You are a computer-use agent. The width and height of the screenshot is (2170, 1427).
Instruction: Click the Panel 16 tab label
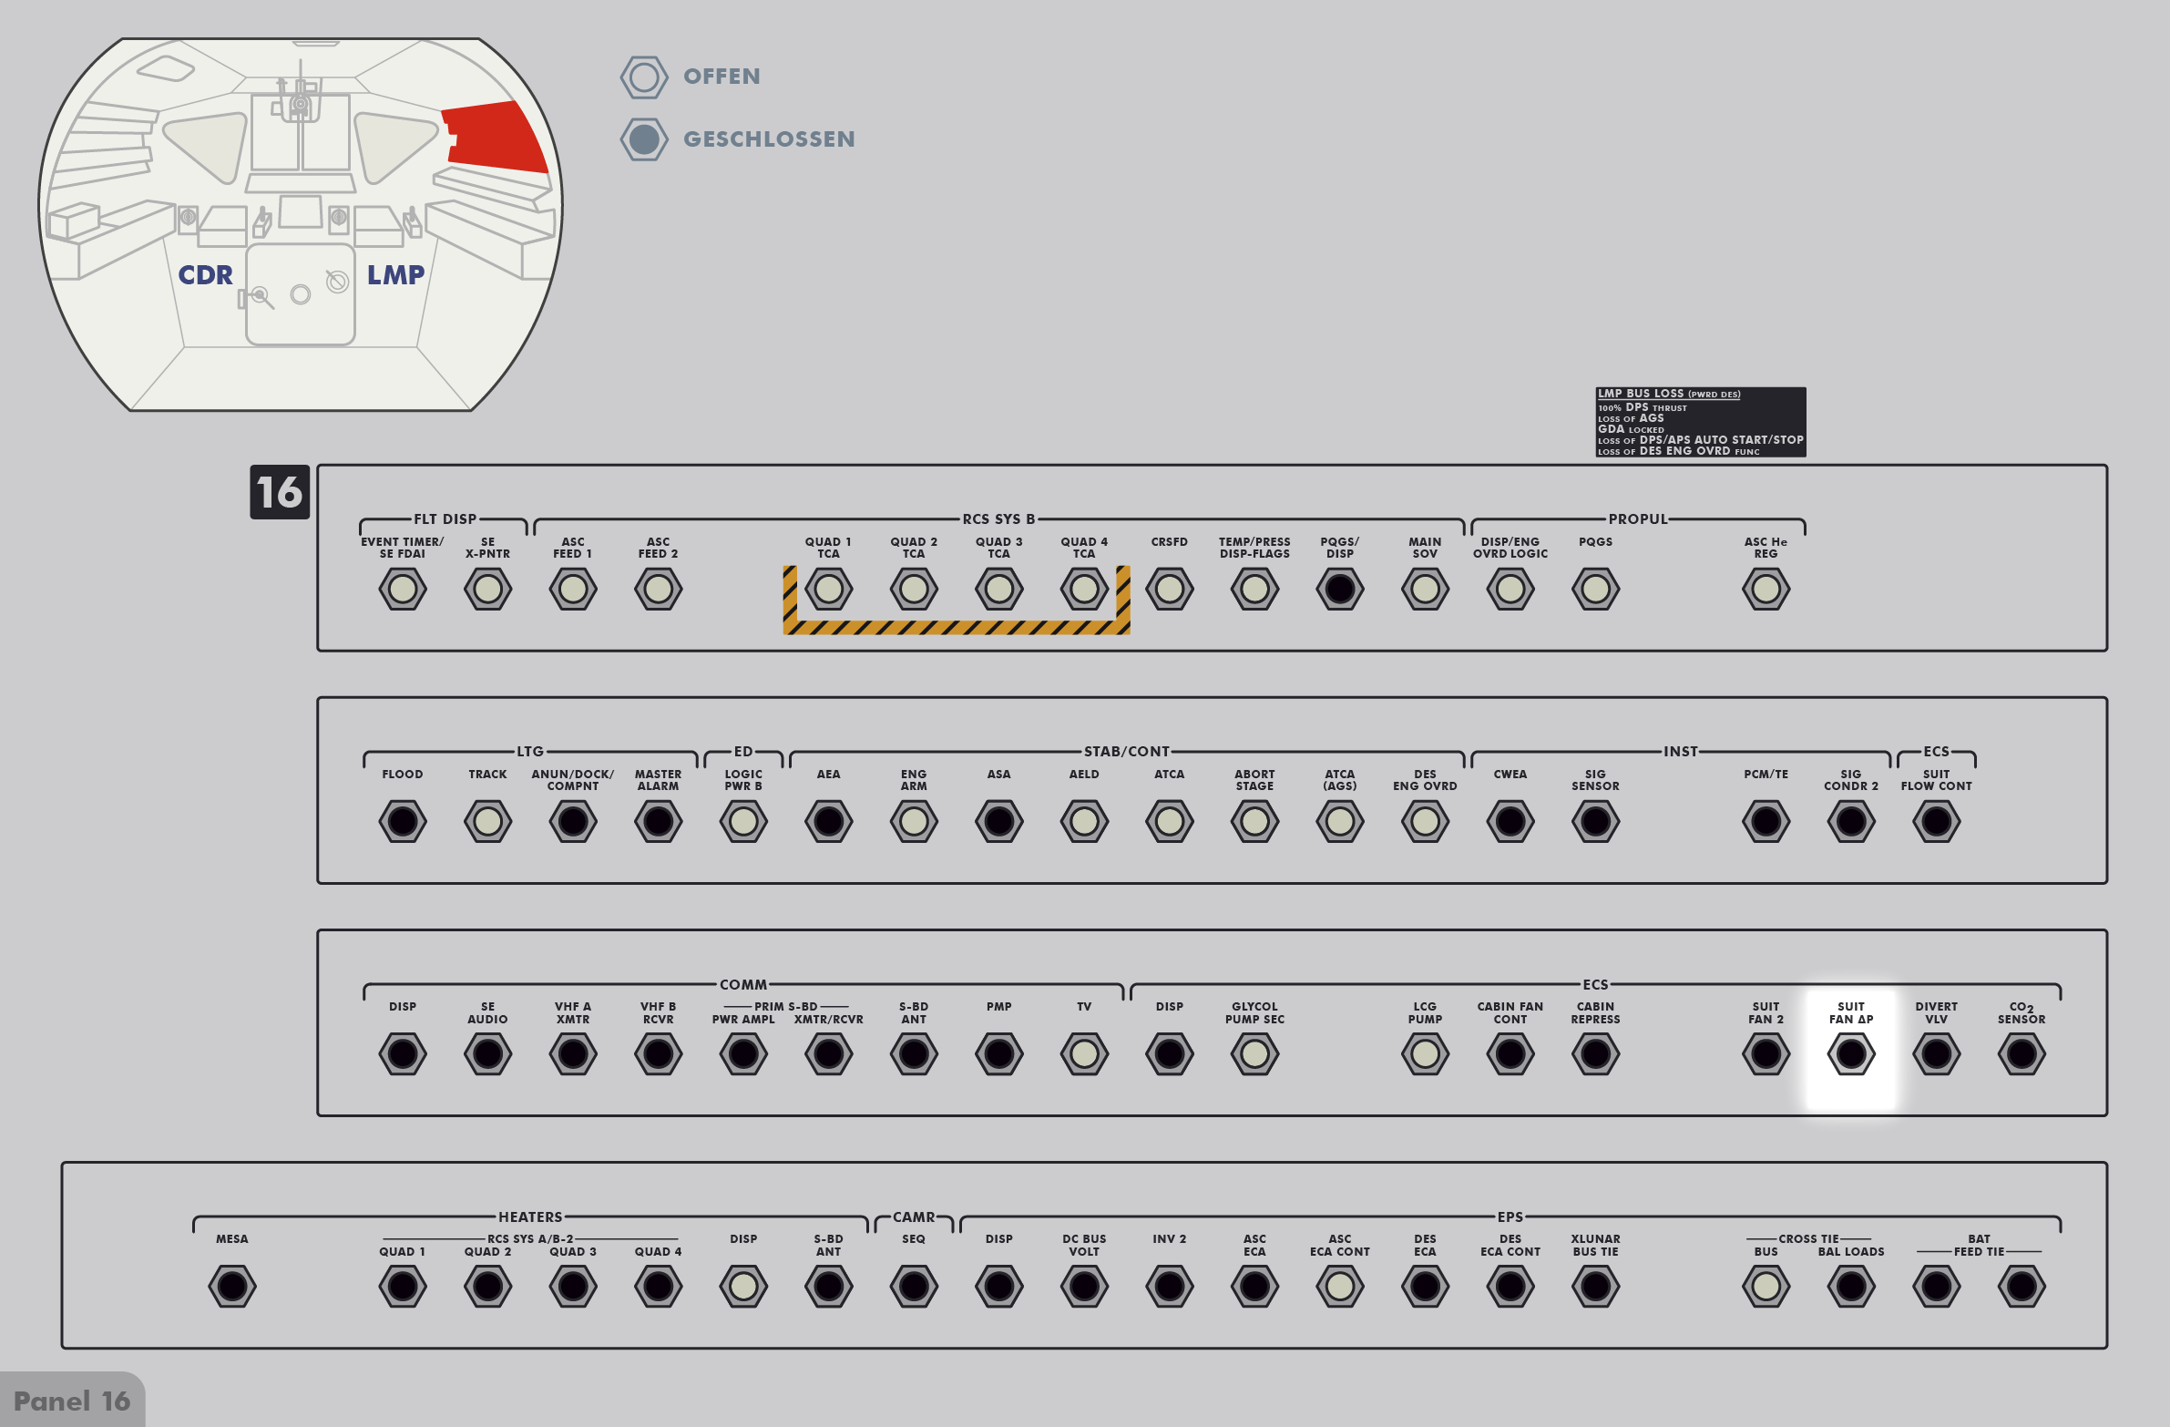coord(72,1401)
